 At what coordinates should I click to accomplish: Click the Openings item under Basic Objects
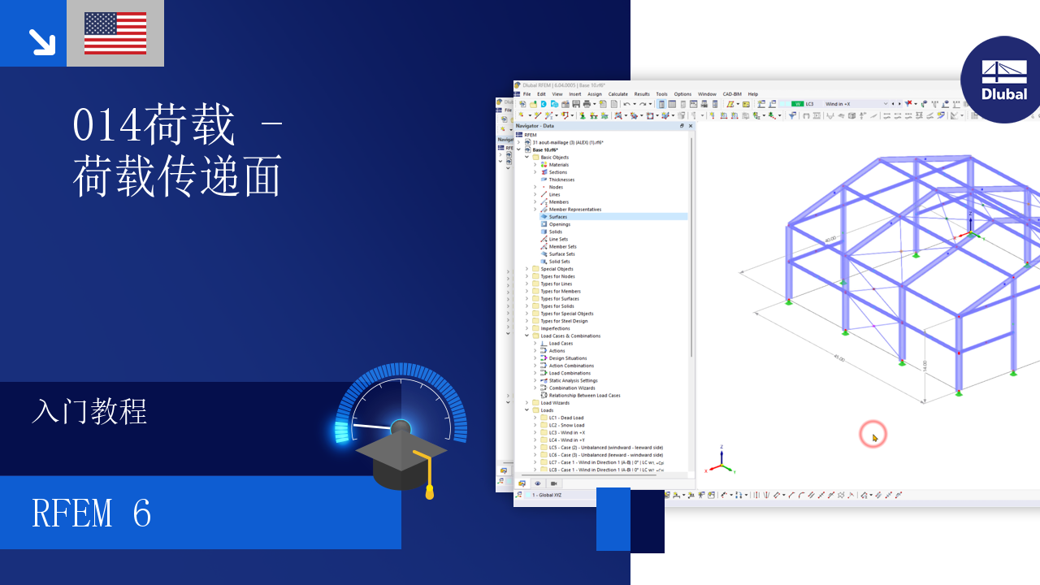tap(562, 224)
